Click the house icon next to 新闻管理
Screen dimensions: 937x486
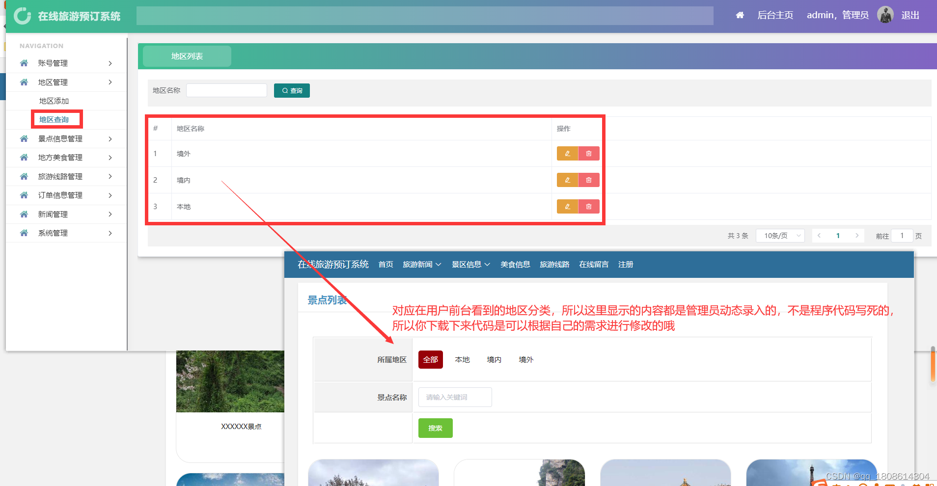[x=24, y=214]
